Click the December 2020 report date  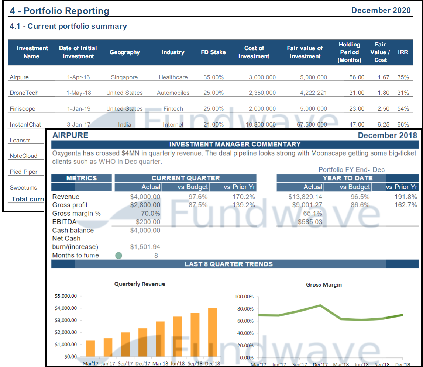381,10
